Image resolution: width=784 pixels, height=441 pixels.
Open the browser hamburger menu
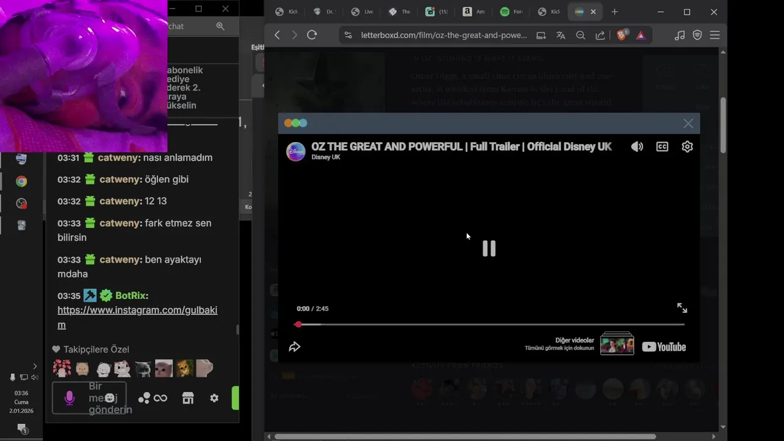715,36
